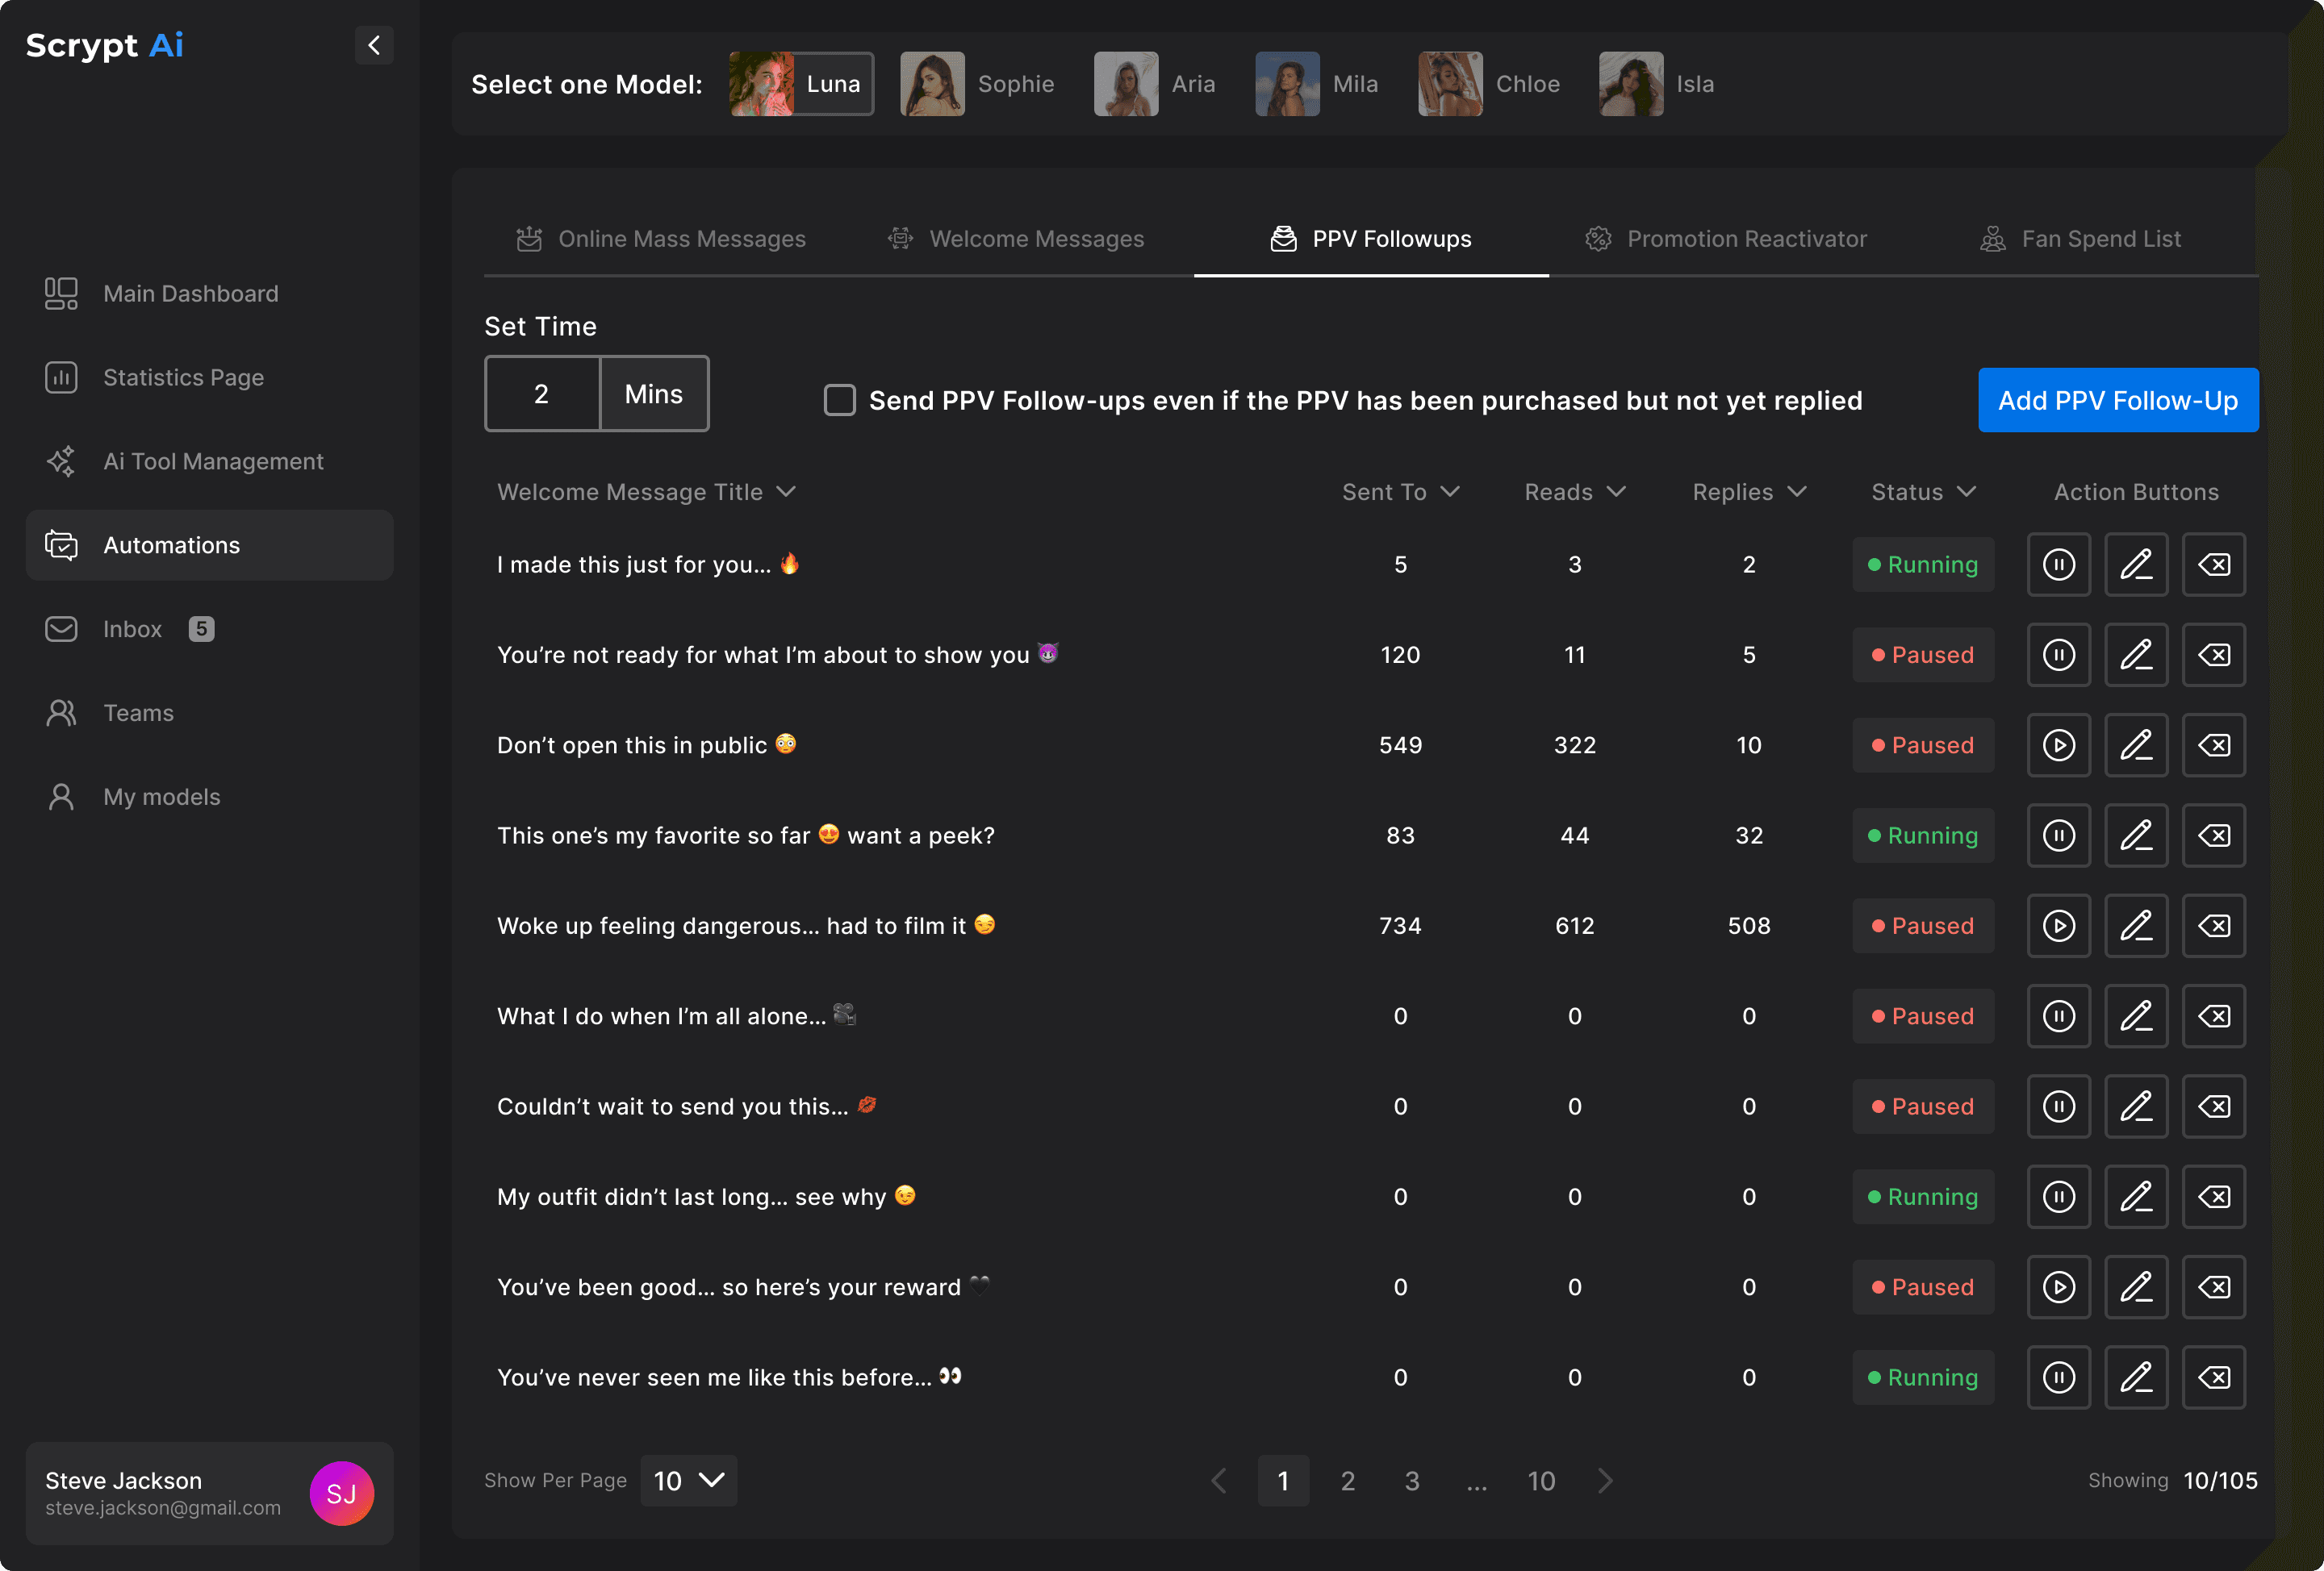Click the Add PPV Follow-Up button
Viewport: 2324px width, 1571px height.
tap(2117, 401)
